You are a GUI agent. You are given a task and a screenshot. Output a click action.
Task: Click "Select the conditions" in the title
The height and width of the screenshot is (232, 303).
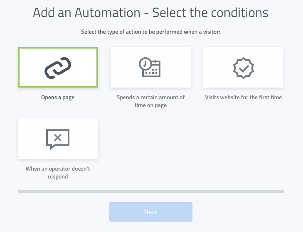(210, 12)
